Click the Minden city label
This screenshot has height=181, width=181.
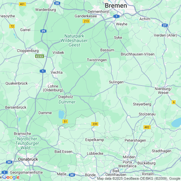[x=129, y=157]
